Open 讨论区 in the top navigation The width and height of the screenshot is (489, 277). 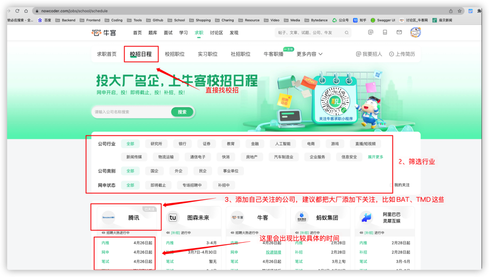216,33
